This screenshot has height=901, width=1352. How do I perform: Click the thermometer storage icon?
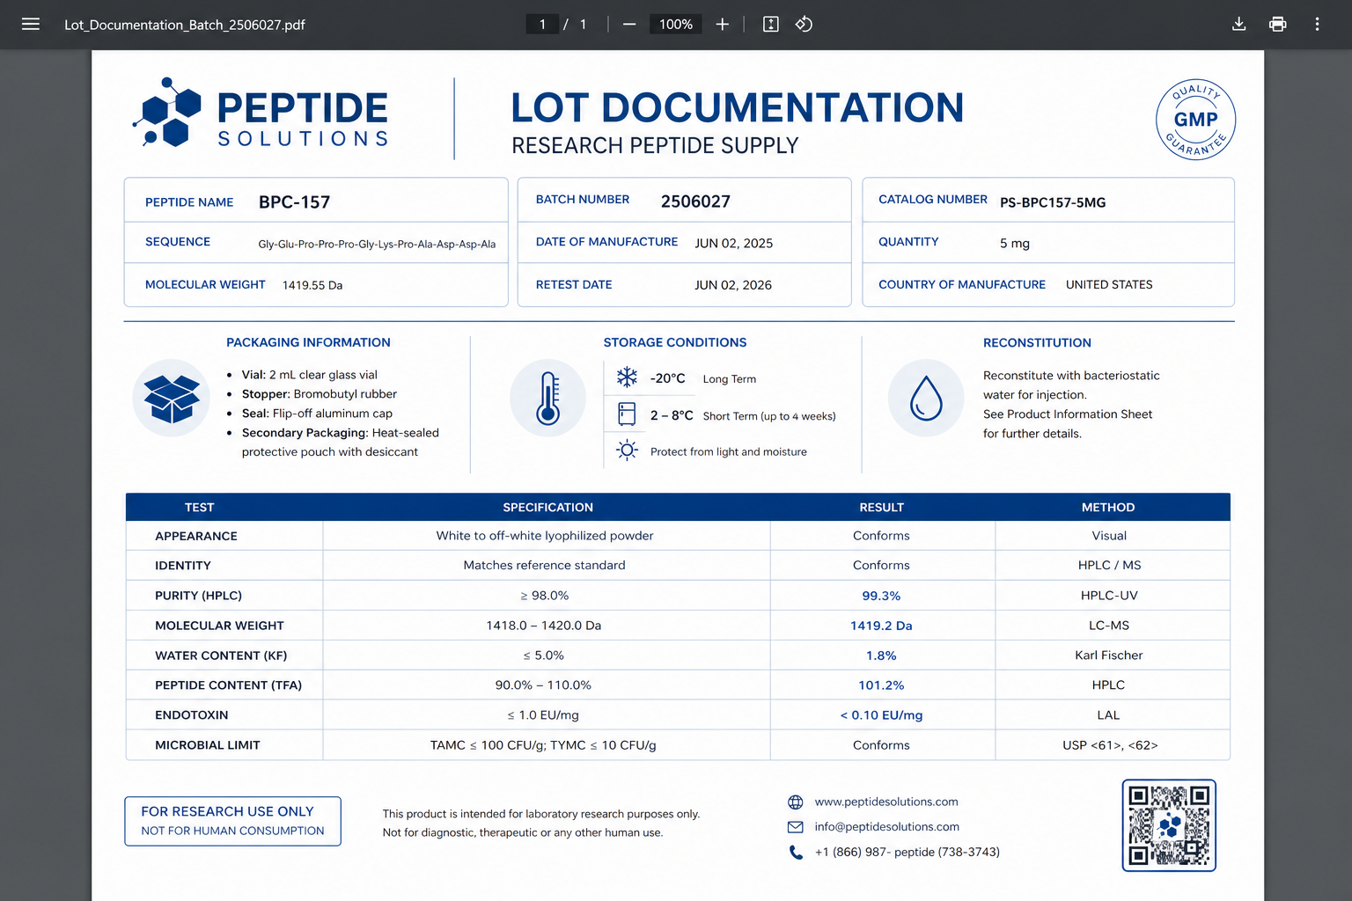point(547,398)
